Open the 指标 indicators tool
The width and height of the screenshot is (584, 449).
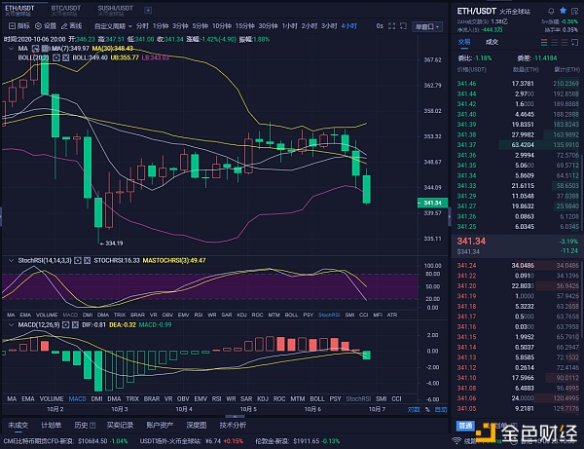(x=23, y=24)
